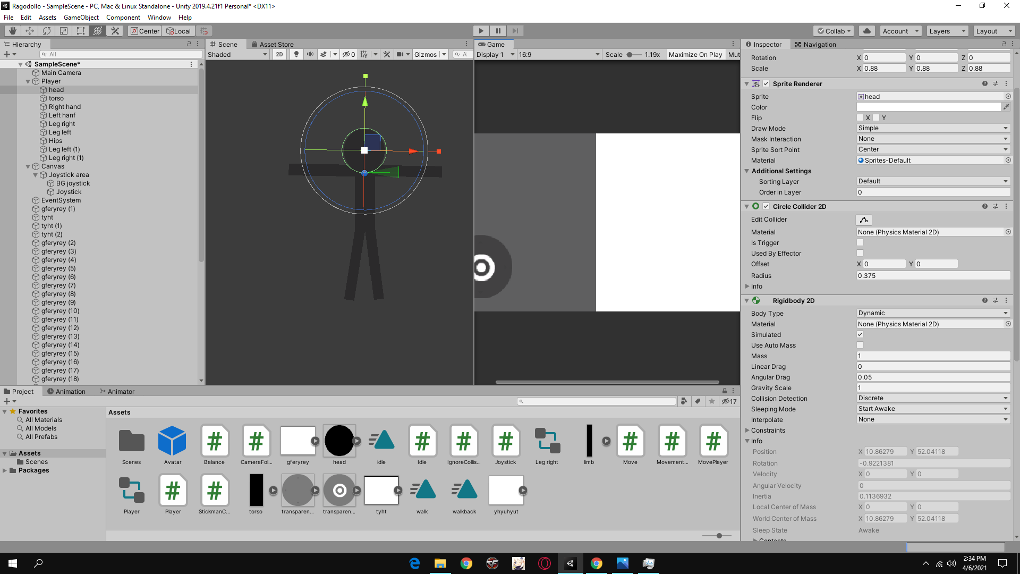Select the Avatar asset
The height and width of the screenshot is (574, 1020).
click(x=173, y=445)
